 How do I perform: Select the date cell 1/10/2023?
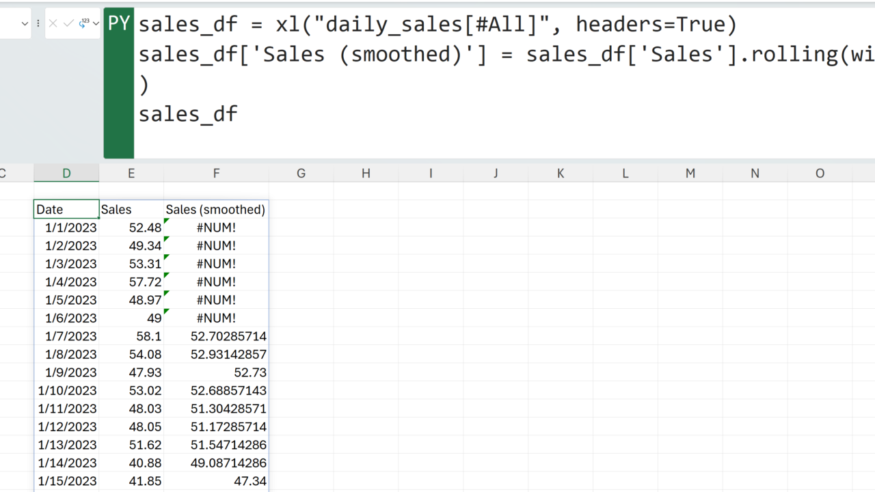coord(66,391)
